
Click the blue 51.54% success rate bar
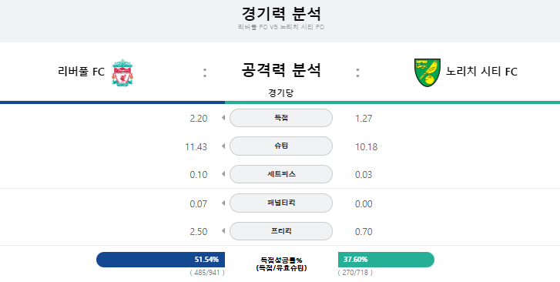pyautogui.click(x=161, y=260)
